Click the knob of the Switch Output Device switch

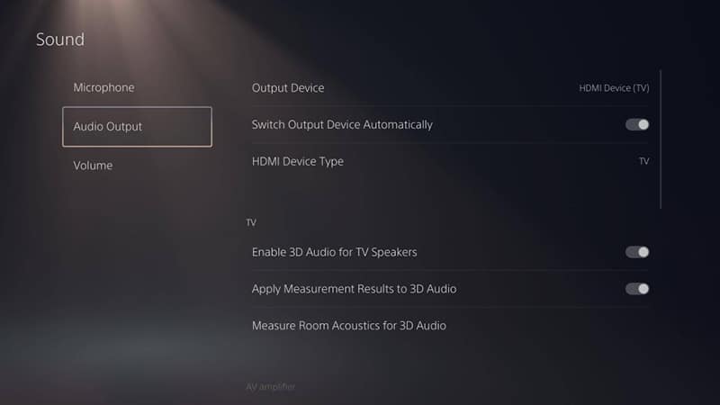643,124
